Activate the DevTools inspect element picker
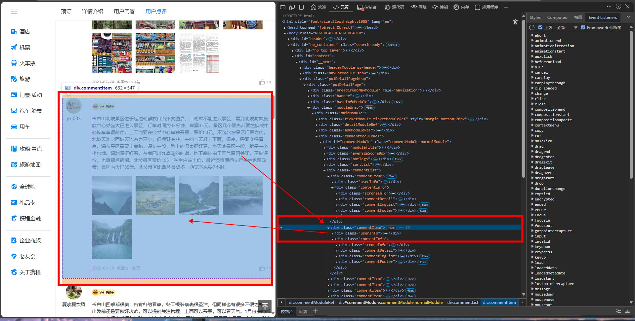 click(x=283, y=7)
